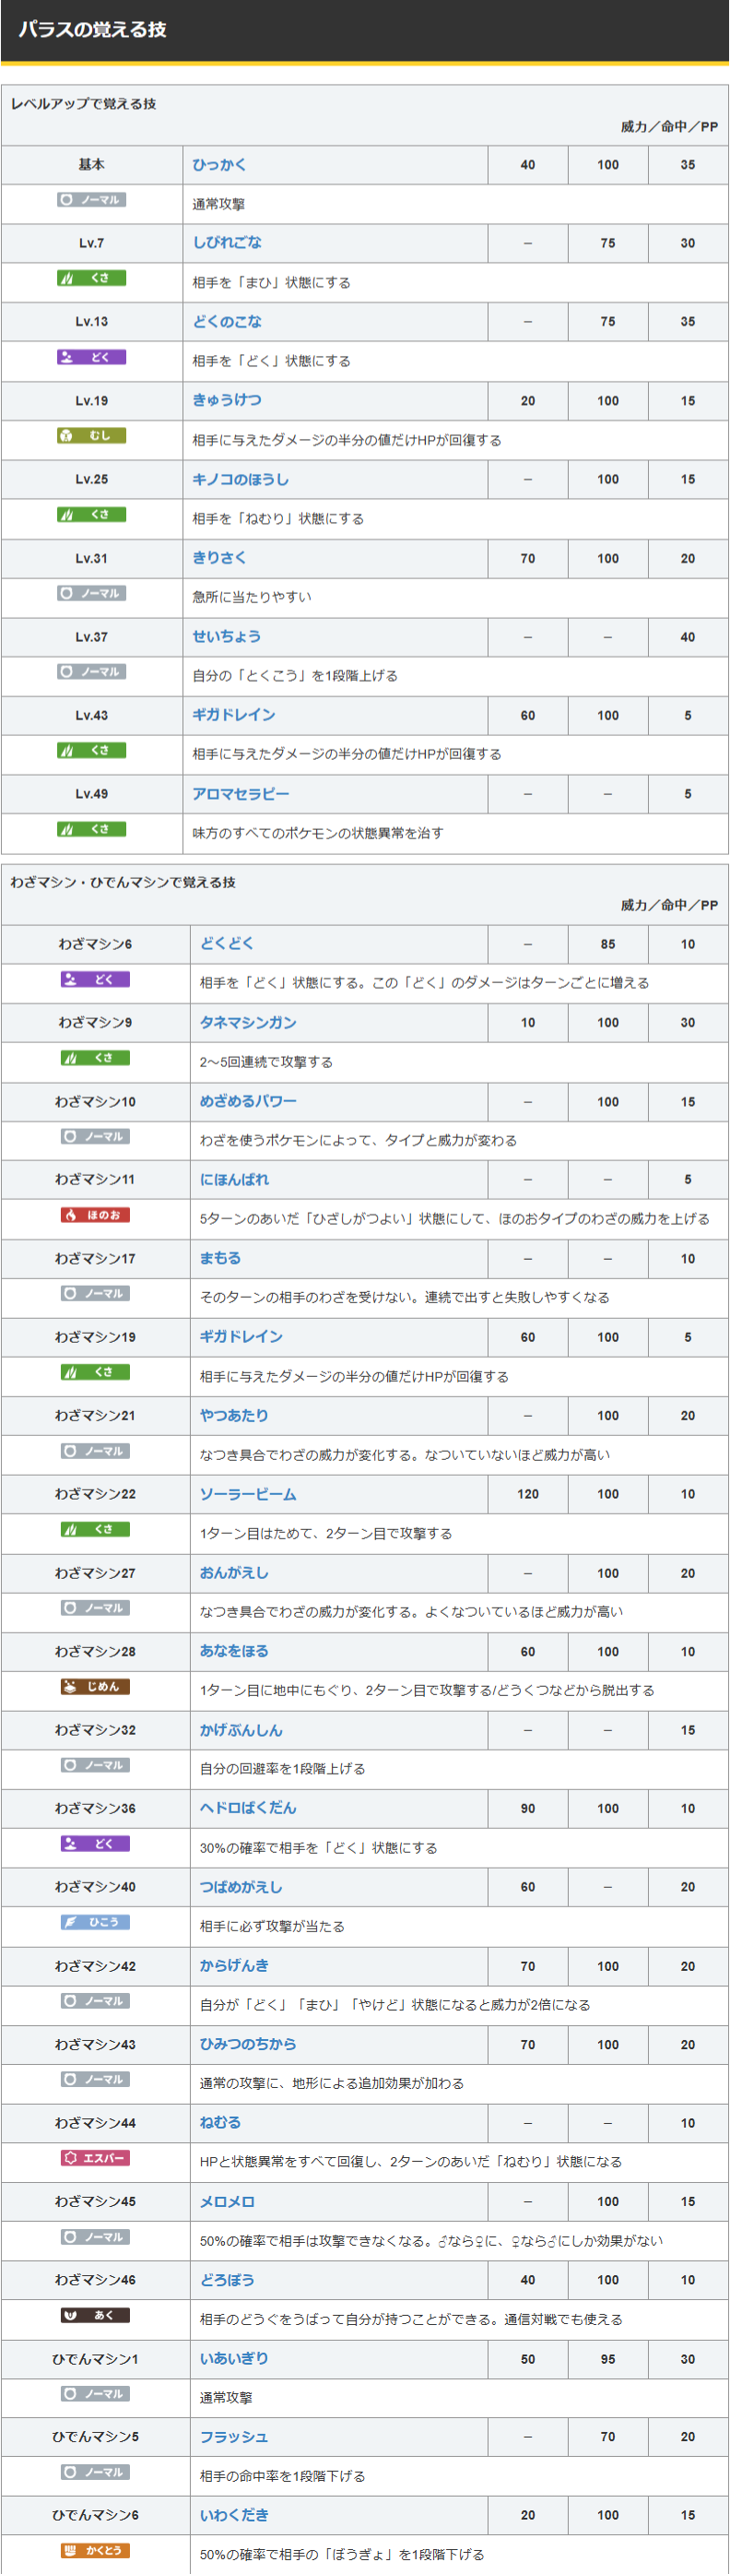
Task: Open the ソーラービーム move link
Action: point(248,1495)
